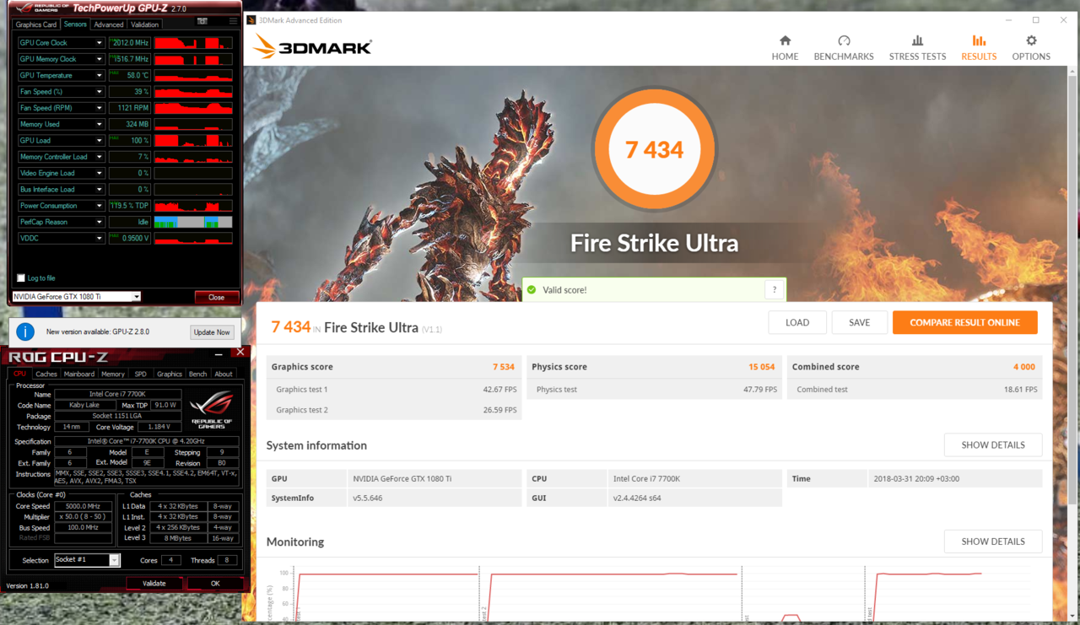
Task: Click the PerfCap Reason color bar
Action: 193,222
